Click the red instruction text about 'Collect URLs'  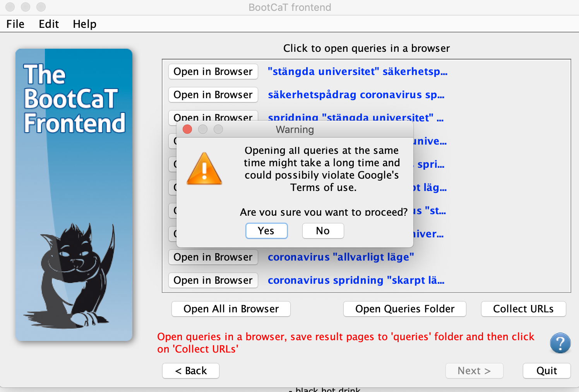coord(346,343)
